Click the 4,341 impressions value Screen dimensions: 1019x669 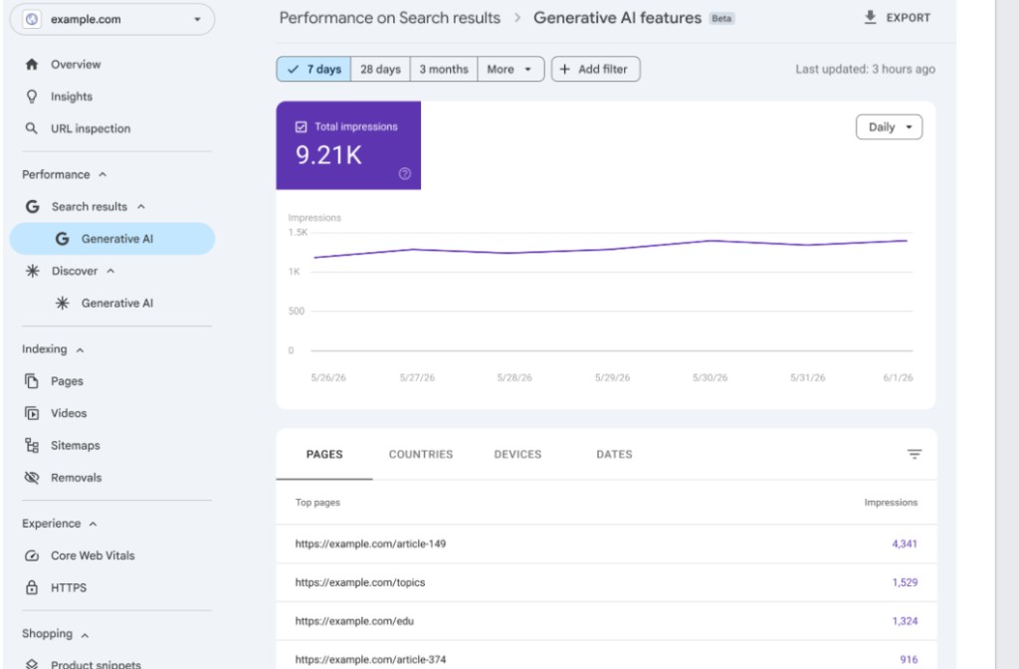click(x=904, y=544)
